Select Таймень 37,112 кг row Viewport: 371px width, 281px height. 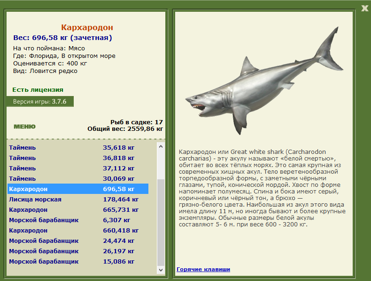(78, 169)
